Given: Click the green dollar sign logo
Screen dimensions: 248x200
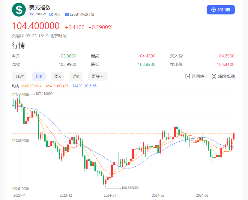Looking at the screenshot, I should point(19,10).
